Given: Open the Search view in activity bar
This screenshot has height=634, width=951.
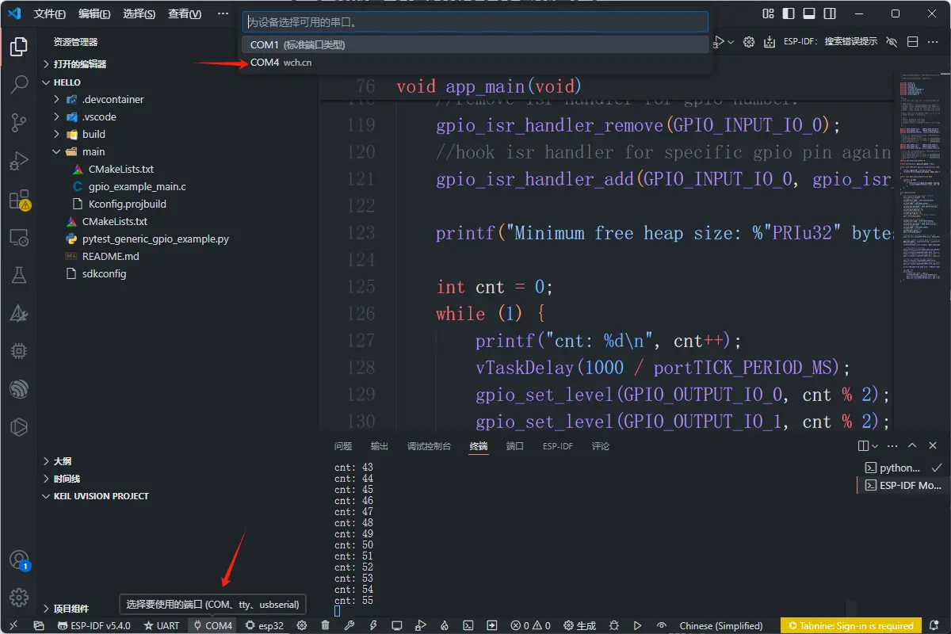Looking at the screenshot, I should coord(18,85).
